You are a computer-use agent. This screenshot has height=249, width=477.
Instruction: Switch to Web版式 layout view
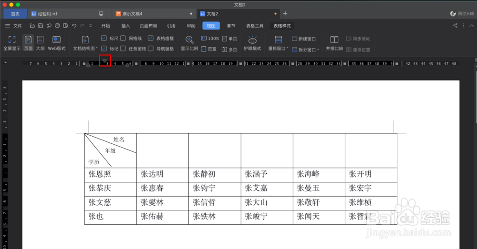tap(57, 43)
